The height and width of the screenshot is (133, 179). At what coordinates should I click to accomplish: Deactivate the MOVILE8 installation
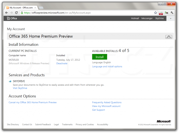pyautogui.click(x=62, y=64)
